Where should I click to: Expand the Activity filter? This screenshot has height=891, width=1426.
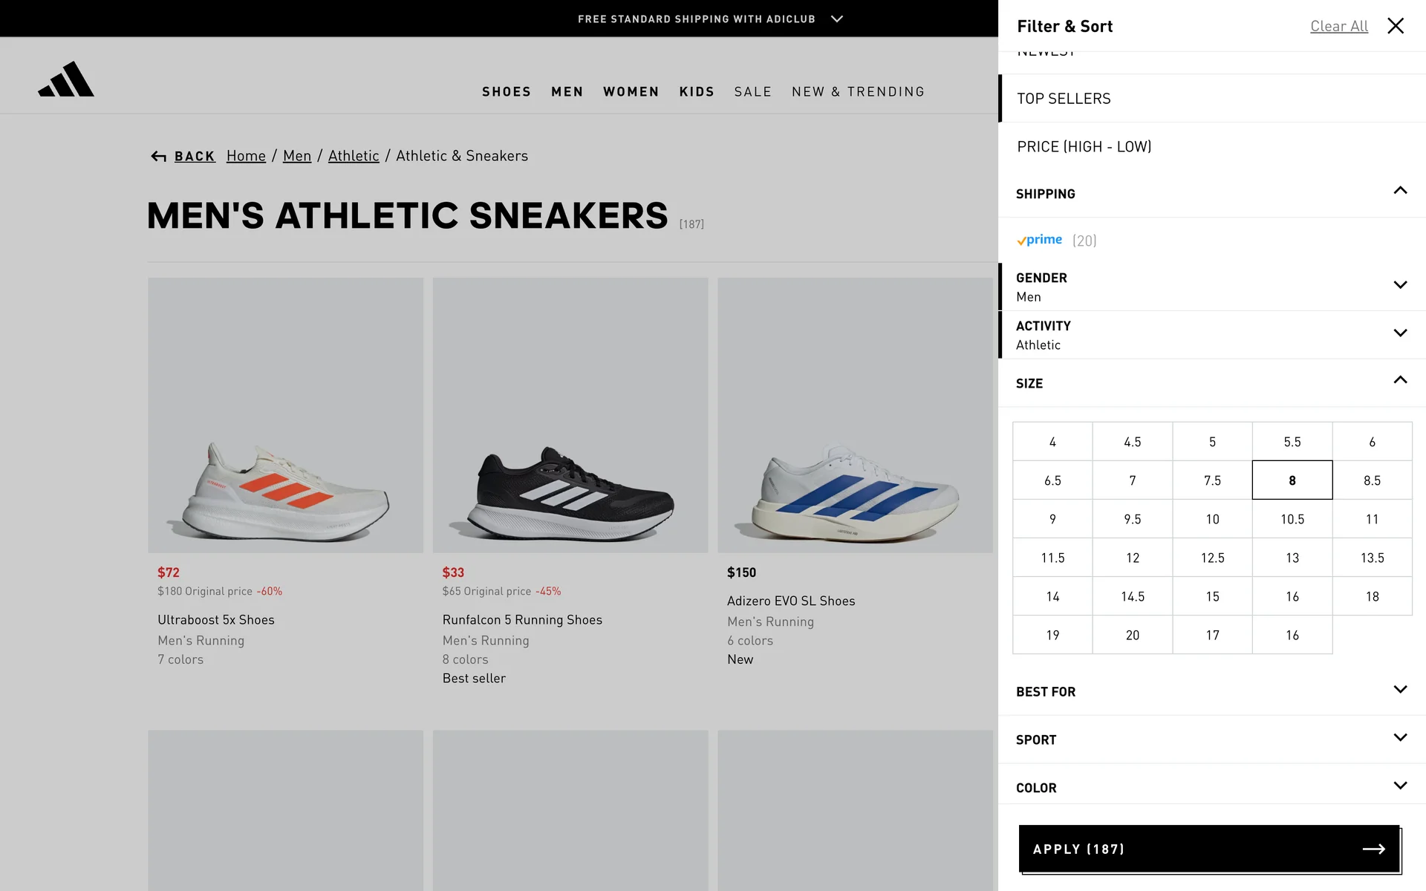(1400, 333)
